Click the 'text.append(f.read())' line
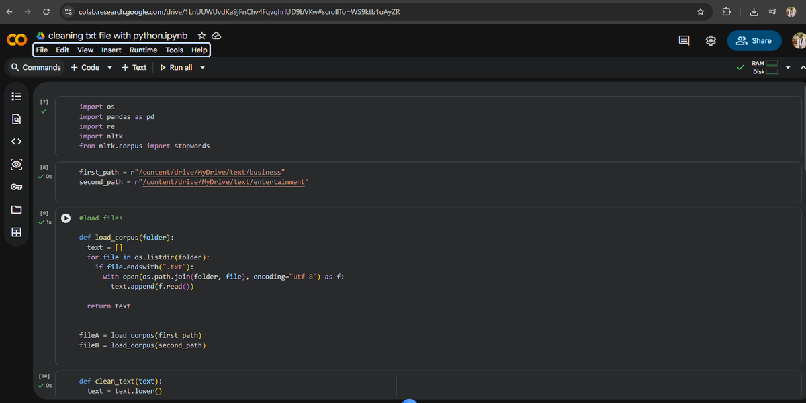The height and width of the screenshot is (403, 806). (152, 287)
